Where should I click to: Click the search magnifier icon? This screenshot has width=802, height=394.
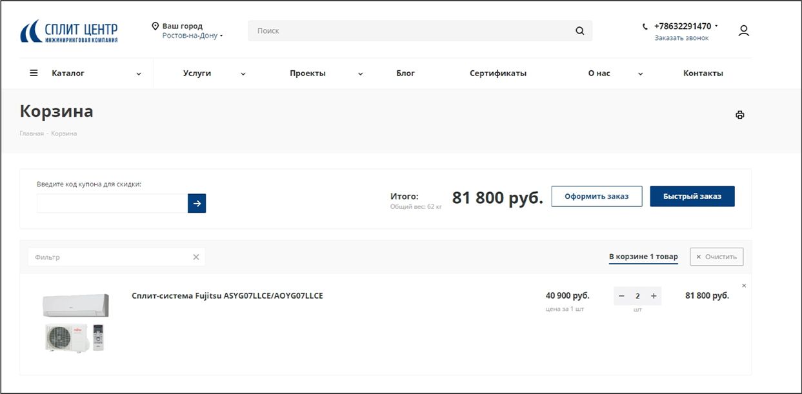coord(579,31)
